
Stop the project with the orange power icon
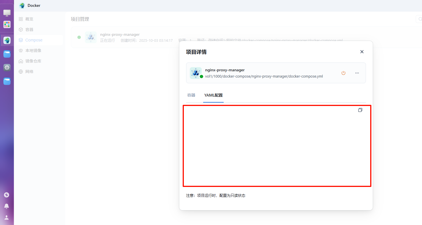343,73
